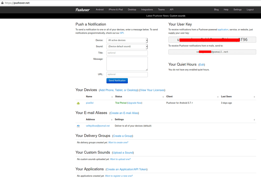Viewport: 261px width, 182px height.
Task: Open the Device dropdown list
Action: [x=127, y=40]
